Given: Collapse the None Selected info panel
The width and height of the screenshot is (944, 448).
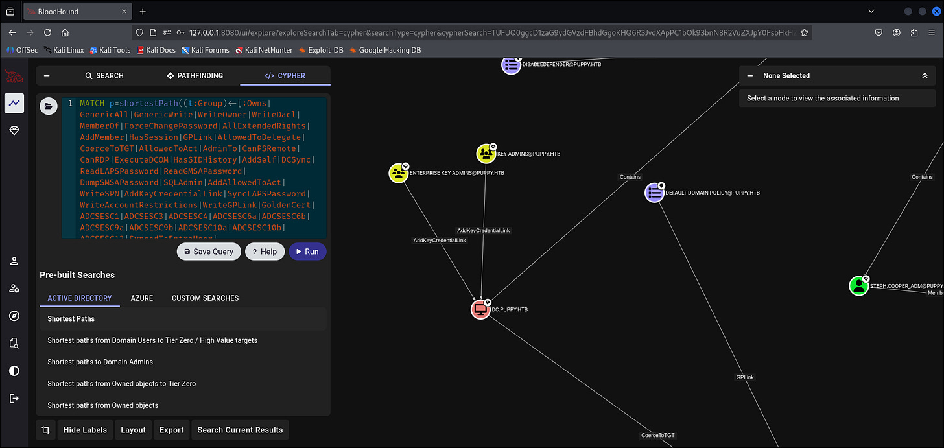Looking at the screenshot, I should (750, 76).
